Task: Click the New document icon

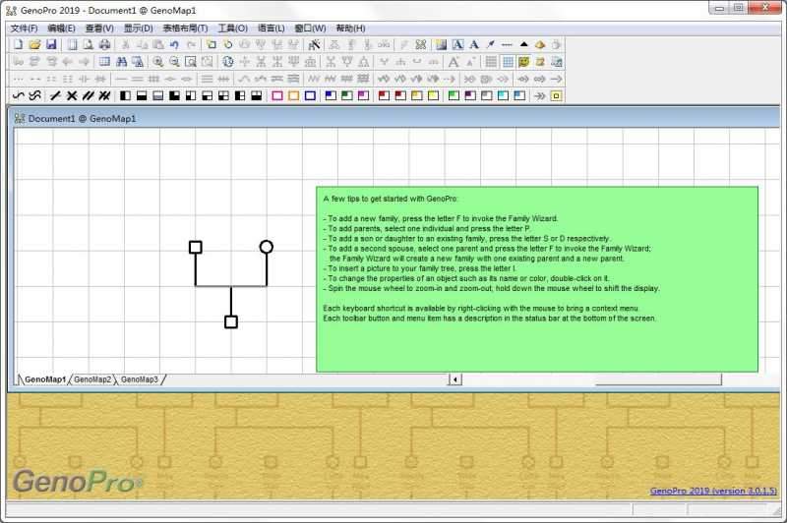Action: 19,44
